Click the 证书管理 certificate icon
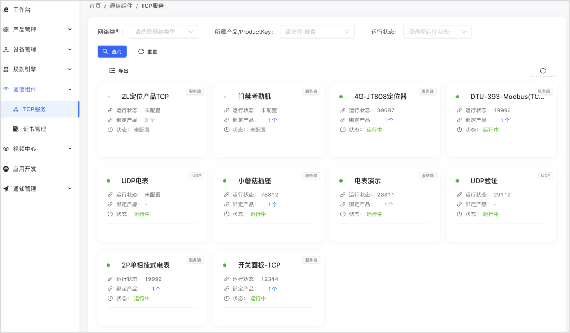This screenshot has width=570, height=333. click(16, 129)
